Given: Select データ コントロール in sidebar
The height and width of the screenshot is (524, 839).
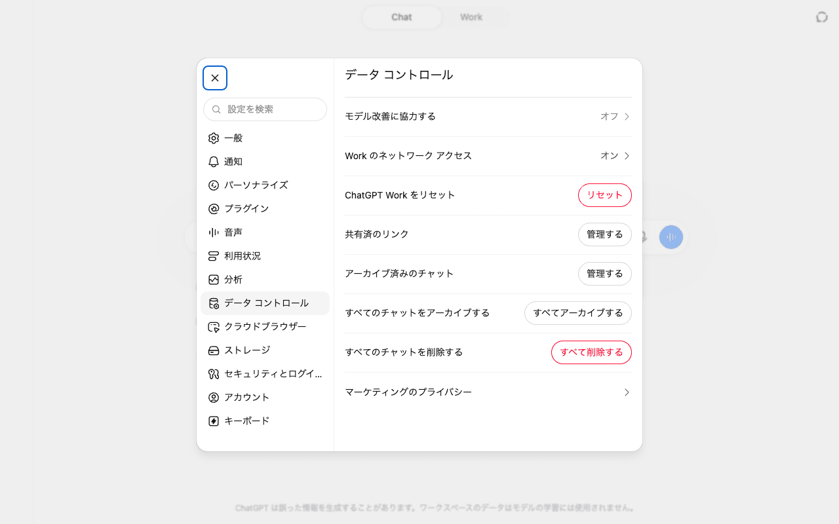Looking at the screenshot, I should point(265,303).
